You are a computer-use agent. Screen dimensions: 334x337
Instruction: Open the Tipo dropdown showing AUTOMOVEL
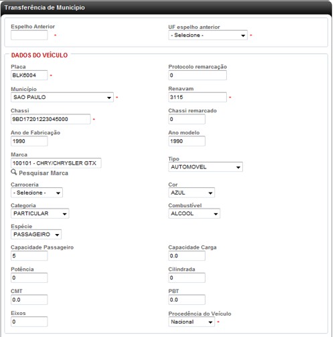pyautogui.click(x=205, y=167)
